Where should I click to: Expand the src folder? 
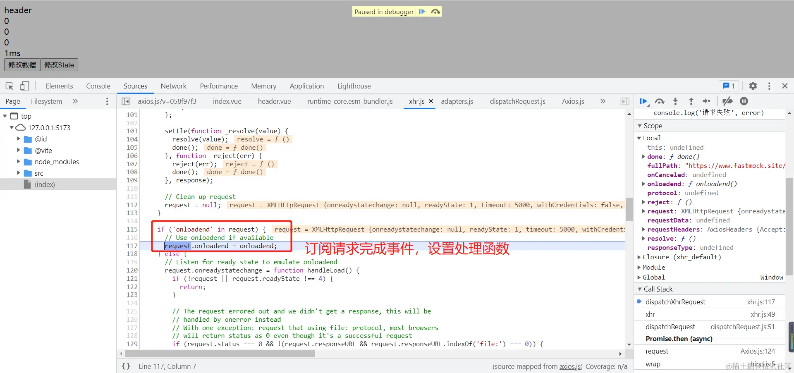click(18, 173)
